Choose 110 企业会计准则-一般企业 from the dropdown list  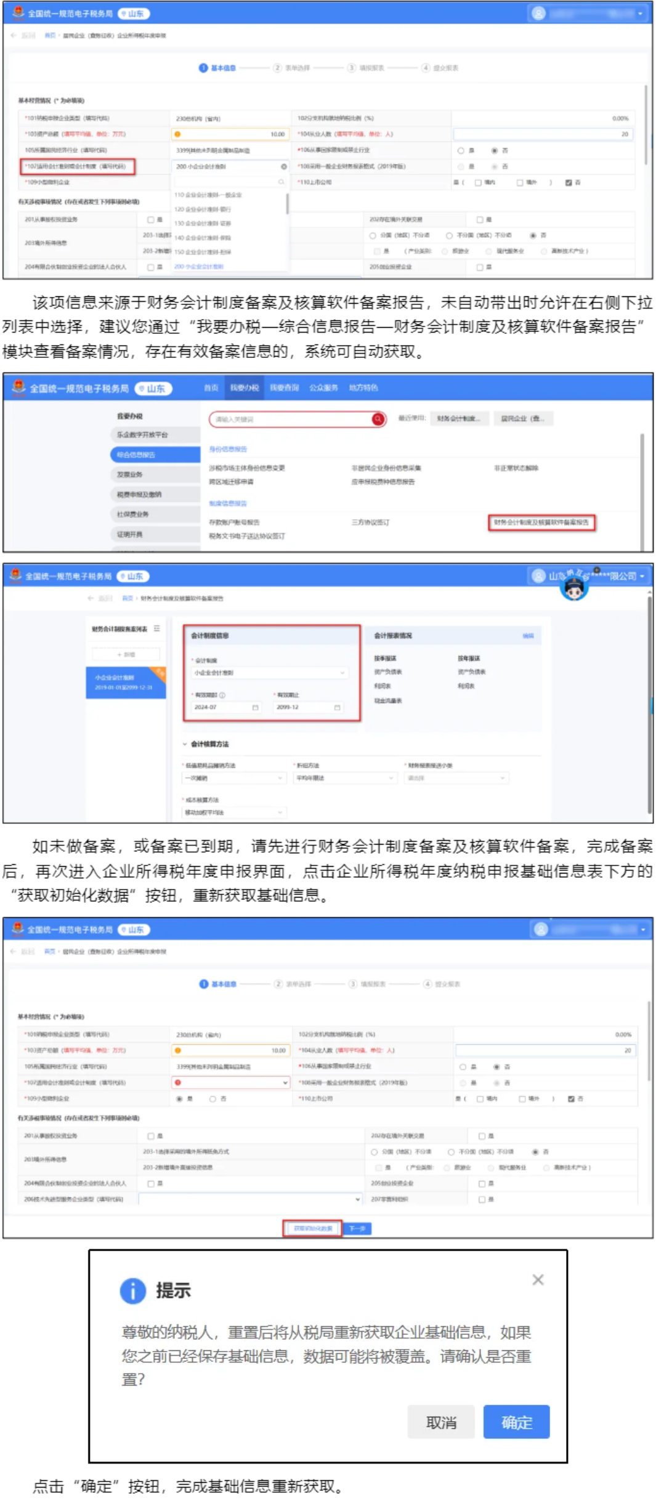[x=208, y=195]
